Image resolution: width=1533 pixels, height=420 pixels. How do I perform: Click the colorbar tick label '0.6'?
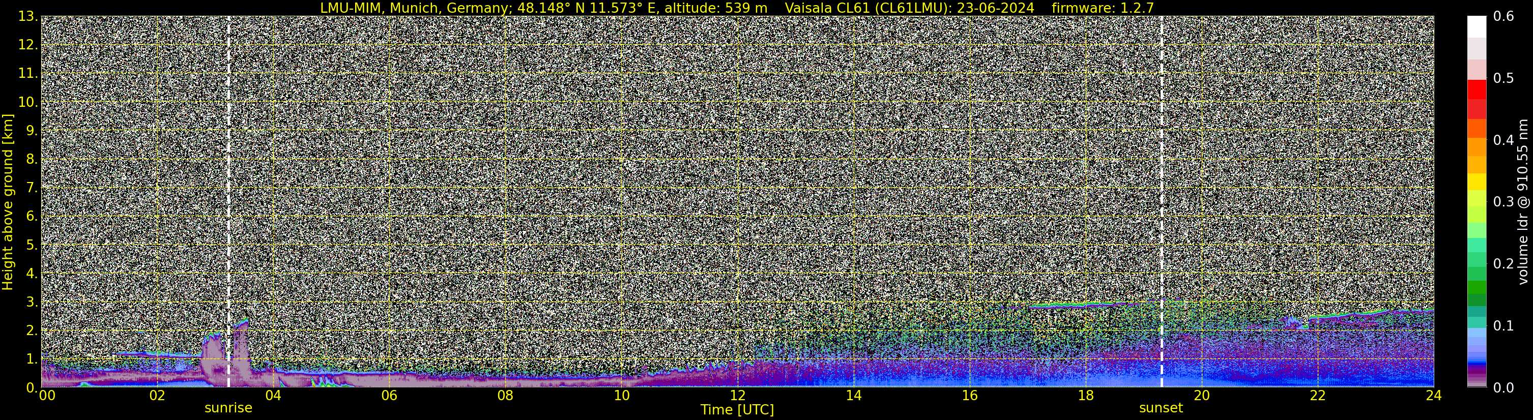click(1503, 16)
